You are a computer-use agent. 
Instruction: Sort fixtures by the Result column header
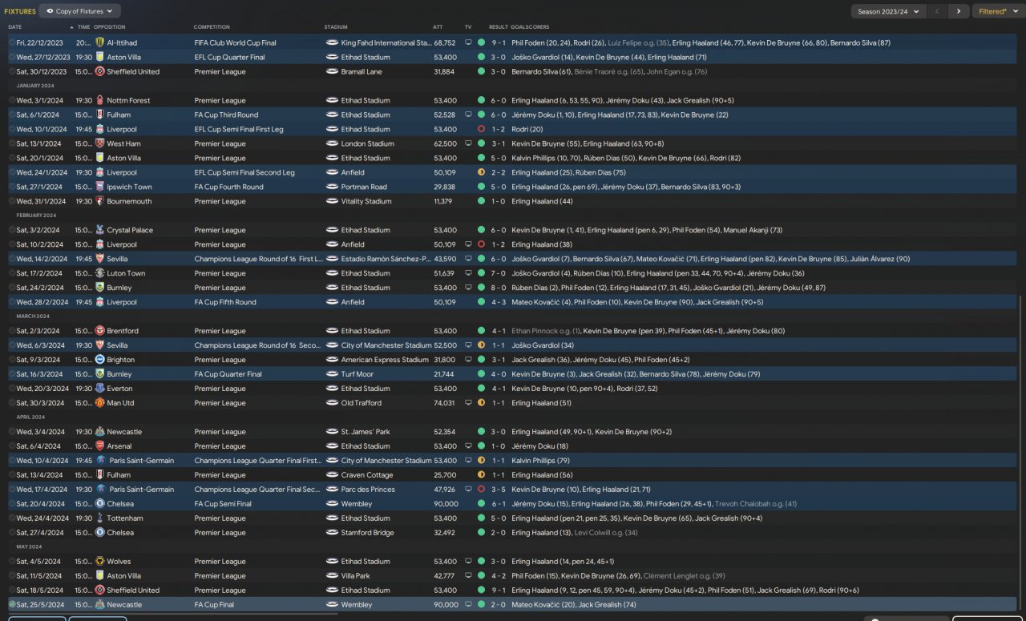[498, 27]
